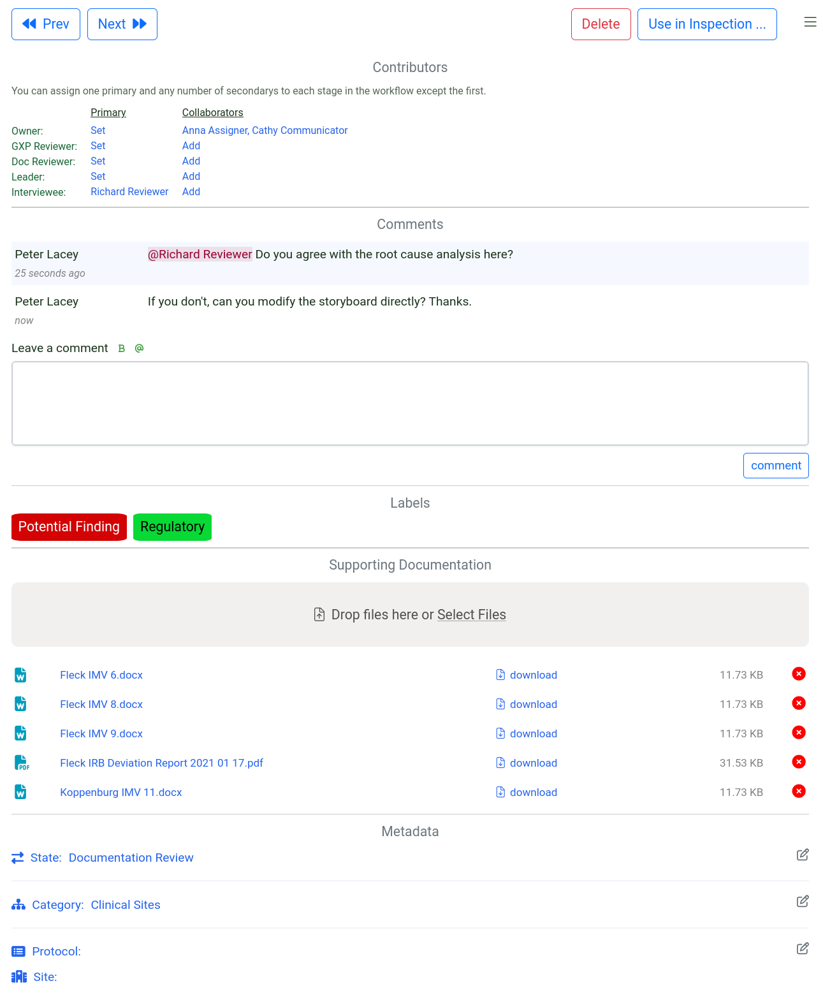Set the primary GXP Reviewer
This screenshot has width=823, height=995.
tap(98, 146)
